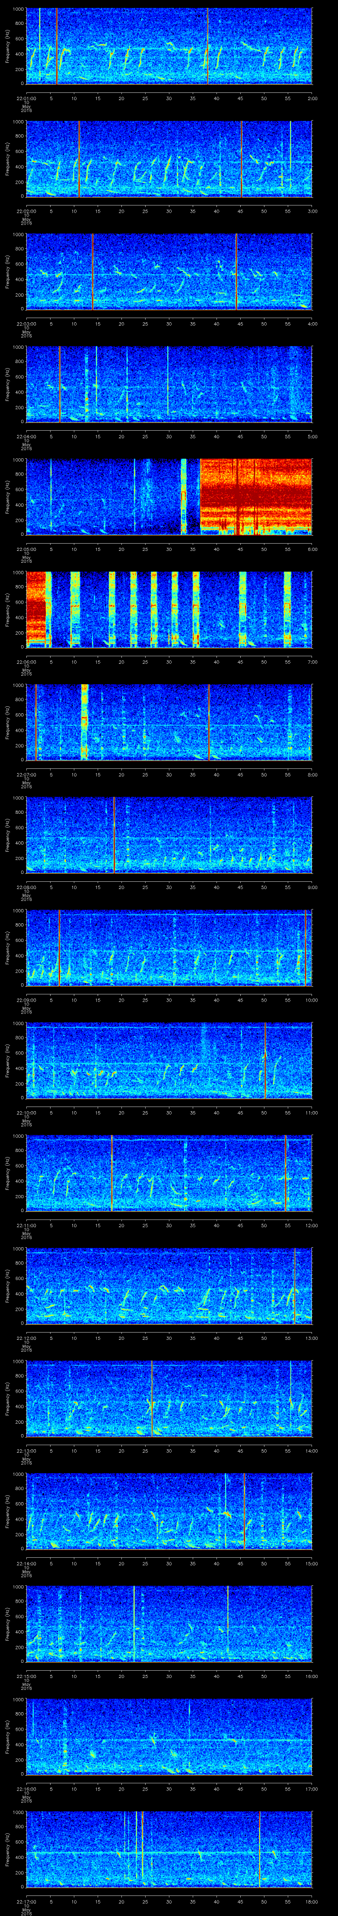
Task: Select the spectrogram panel starting at 22:15:00
Action: [169, 1624]
